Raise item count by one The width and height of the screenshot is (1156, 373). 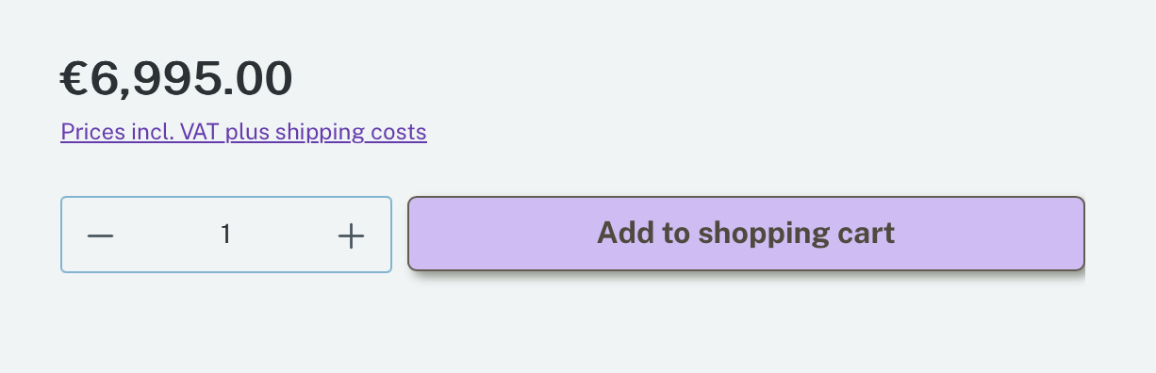[351, 235]
